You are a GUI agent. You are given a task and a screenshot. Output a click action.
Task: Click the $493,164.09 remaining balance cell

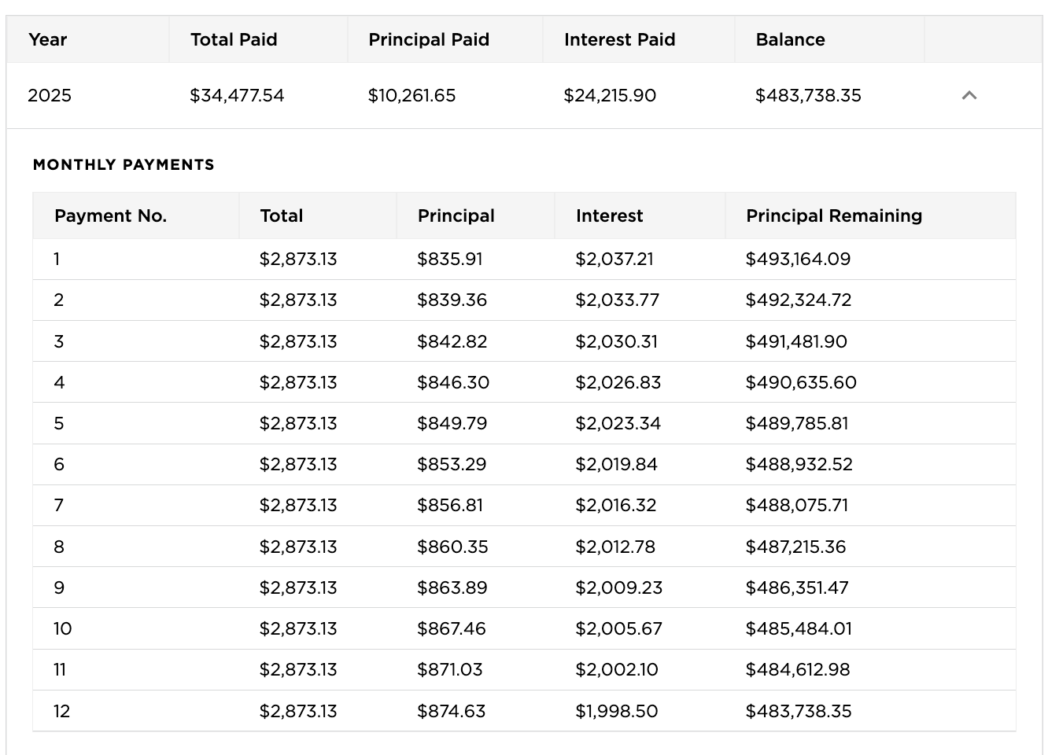point(797,259)
